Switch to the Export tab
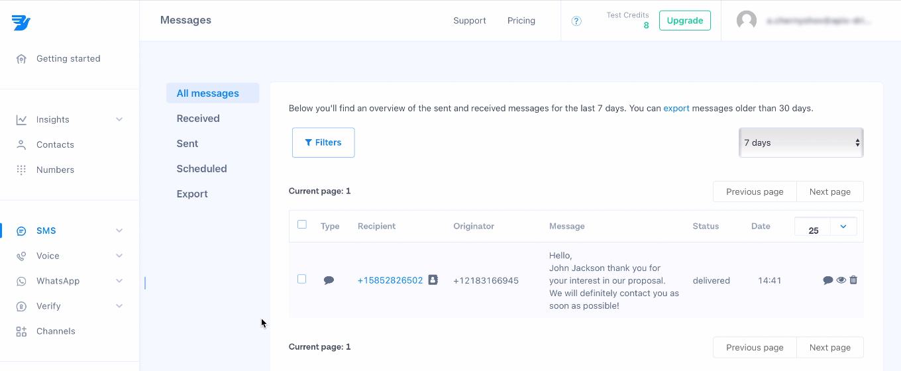The width and height of the screenshot is (901, 371). (x=192, y=194)
